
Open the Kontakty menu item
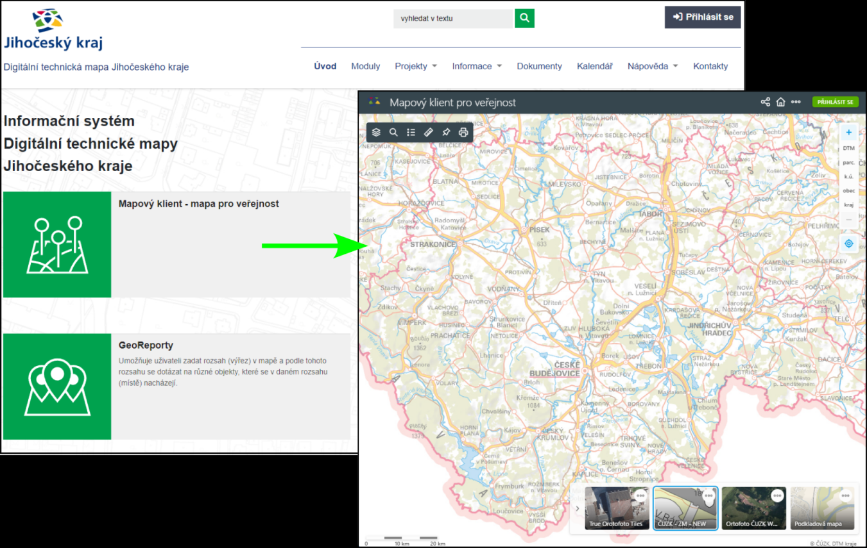coord(710,66)
